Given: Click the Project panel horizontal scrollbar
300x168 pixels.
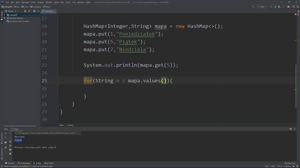Looking at the screenshot, I should [20, 126].
